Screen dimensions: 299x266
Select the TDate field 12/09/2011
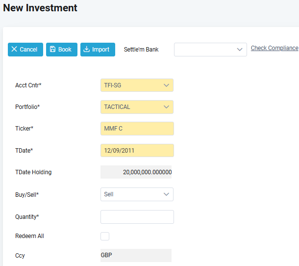[137, 151]
